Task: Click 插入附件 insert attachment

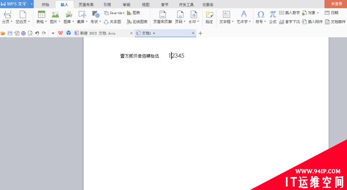Action: [312, 22]
